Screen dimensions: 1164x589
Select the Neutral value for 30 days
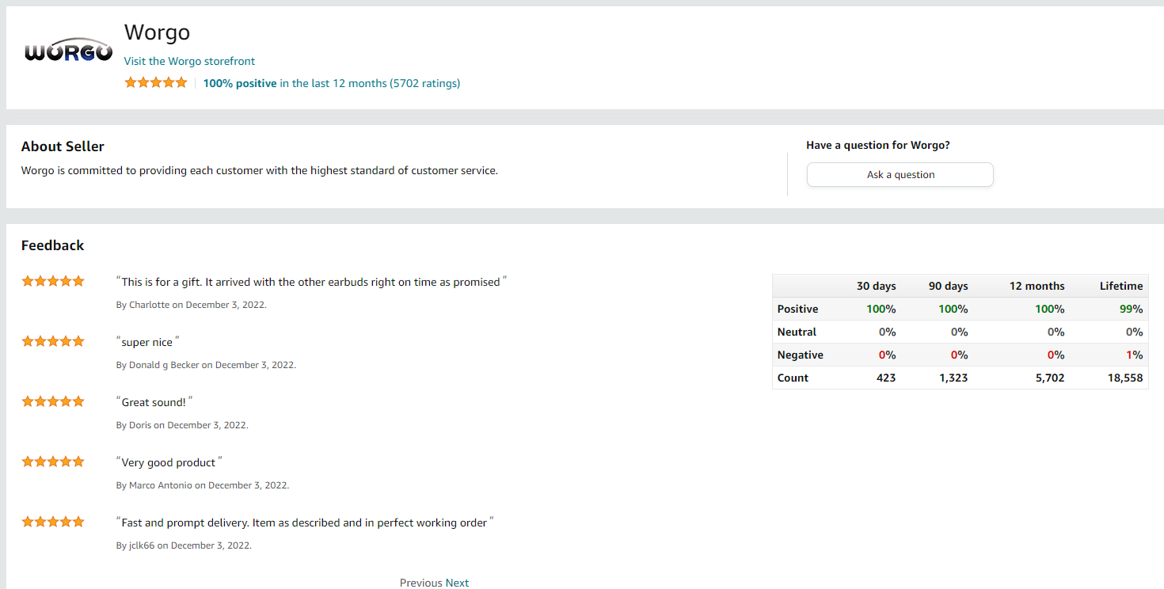point(888,332)
